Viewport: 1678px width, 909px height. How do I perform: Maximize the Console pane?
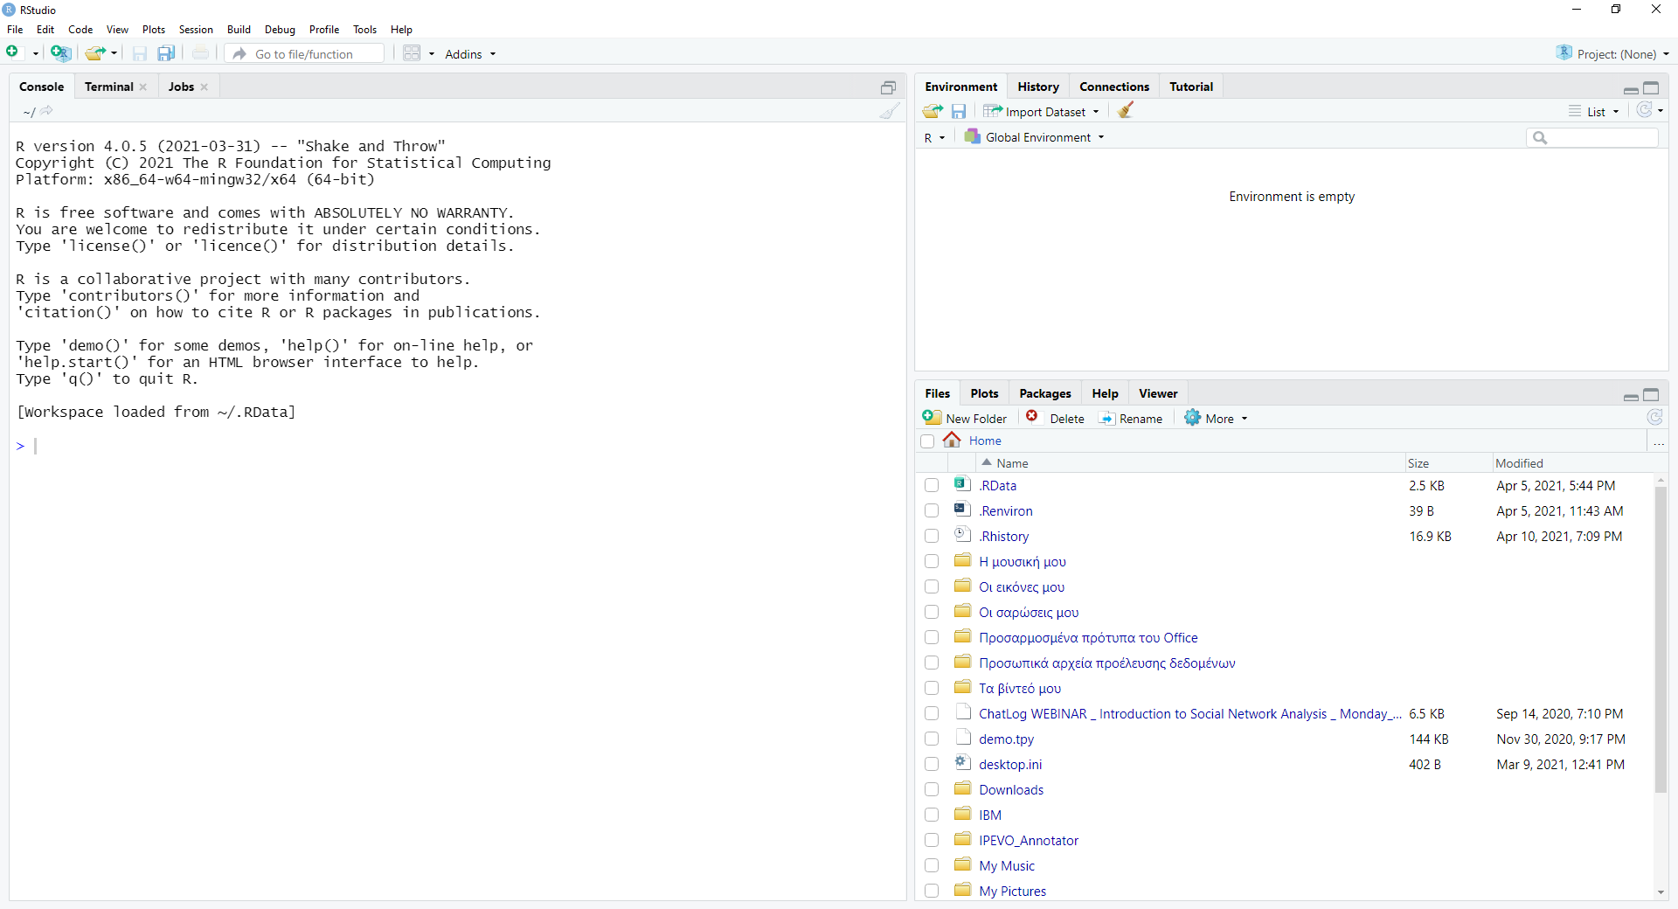pyautogui.click(x=888, y=87)
